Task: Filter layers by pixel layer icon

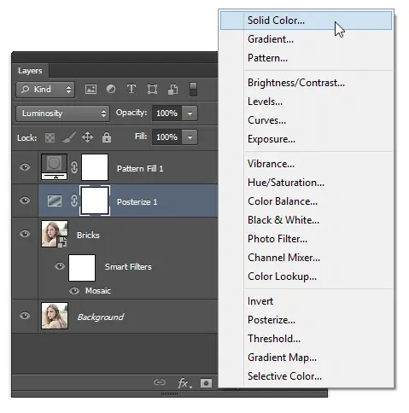Action: 91,90
